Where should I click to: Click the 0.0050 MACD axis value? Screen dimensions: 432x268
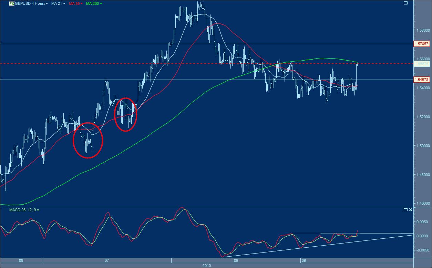(x=422, y=222)
